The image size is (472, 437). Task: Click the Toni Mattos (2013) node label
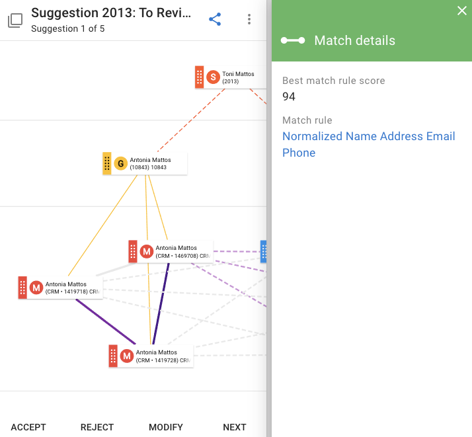tap(238, 77)
